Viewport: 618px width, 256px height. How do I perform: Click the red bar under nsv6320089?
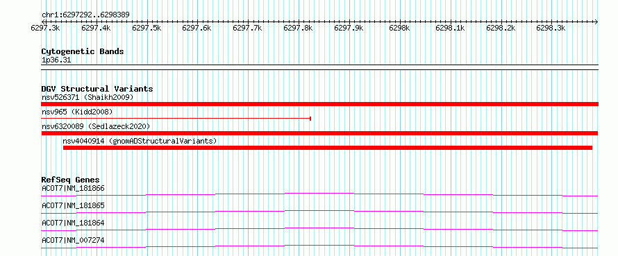[319, 133]
